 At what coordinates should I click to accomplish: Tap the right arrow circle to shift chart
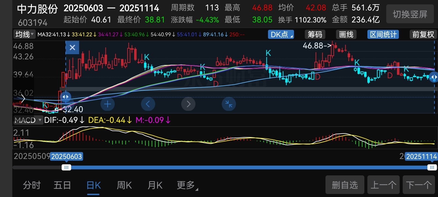pos(188,104)
